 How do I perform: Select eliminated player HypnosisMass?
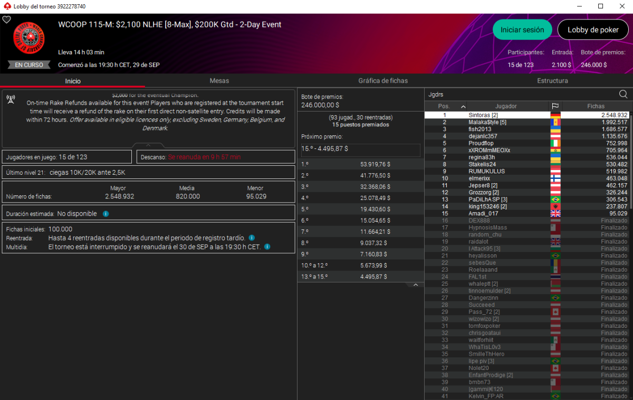tap(527, 227)
